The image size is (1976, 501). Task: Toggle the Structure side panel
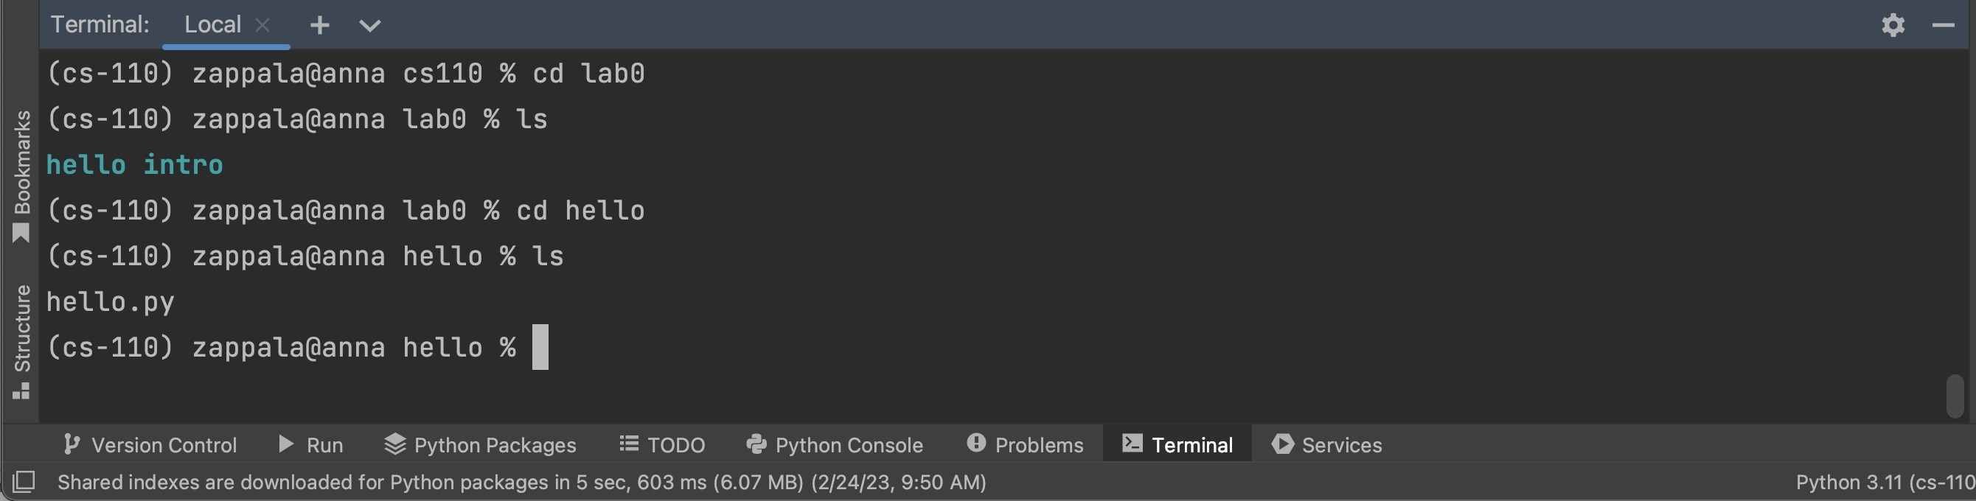21,341
